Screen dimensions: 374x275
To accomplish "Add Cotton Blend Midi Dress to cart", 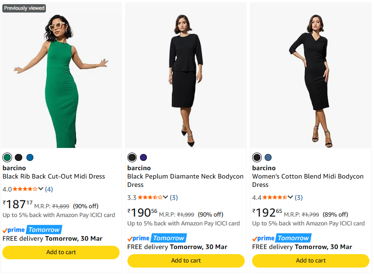I will tap(311, 261).
